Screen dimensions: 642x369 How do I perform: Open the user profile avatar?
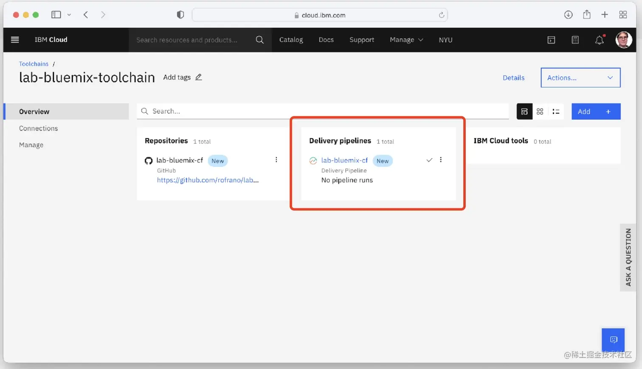[624, 40]
